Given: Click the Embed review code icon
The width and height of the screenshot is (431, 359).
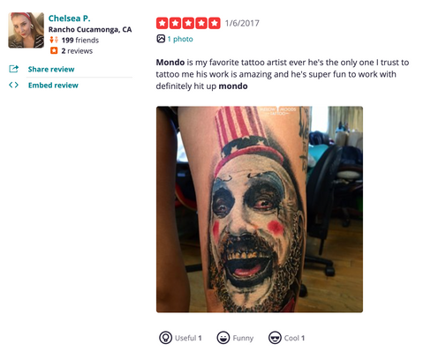Looking at the screenshot, I should [13, 85].
